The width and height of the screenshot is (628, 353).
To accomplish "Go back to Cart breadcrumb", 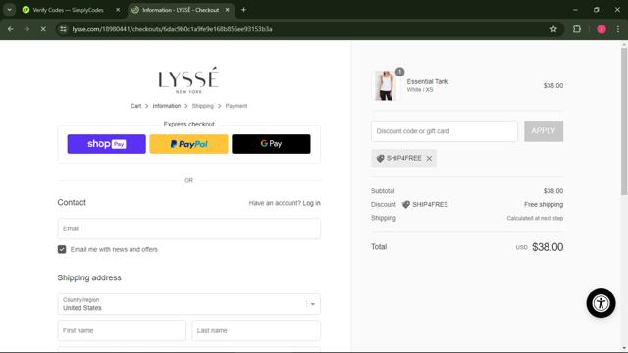I will click(135, 106).
